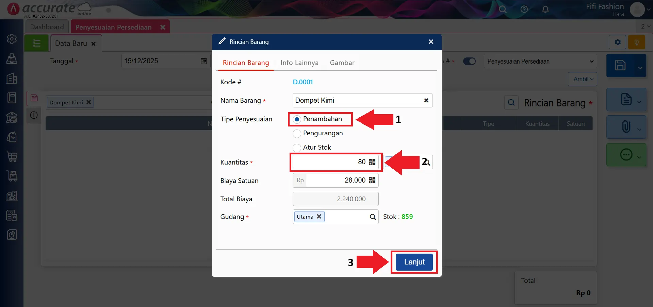Switch to the Gambar tab
The width and height of the screenshot is (653, 307).
click(x=342, y=63)
